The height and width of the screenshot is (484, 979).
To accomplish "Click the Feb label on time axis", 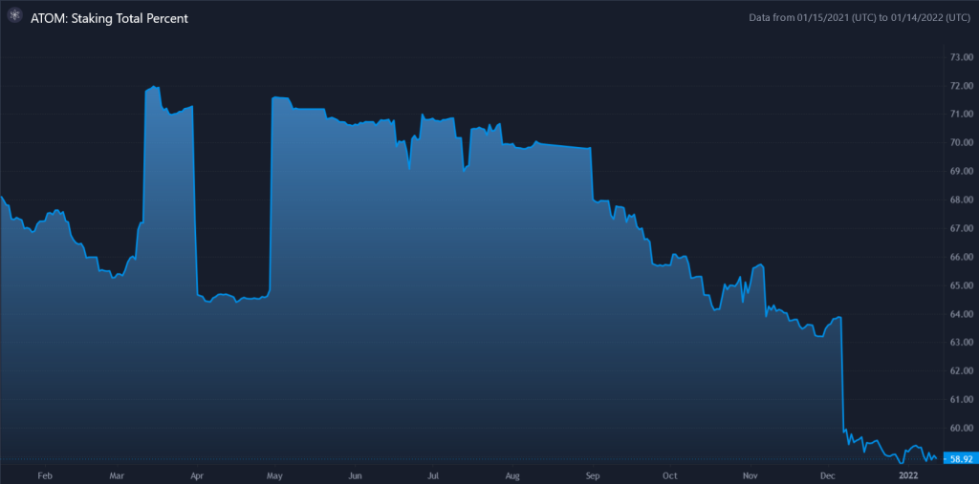I will coord(44,476).
